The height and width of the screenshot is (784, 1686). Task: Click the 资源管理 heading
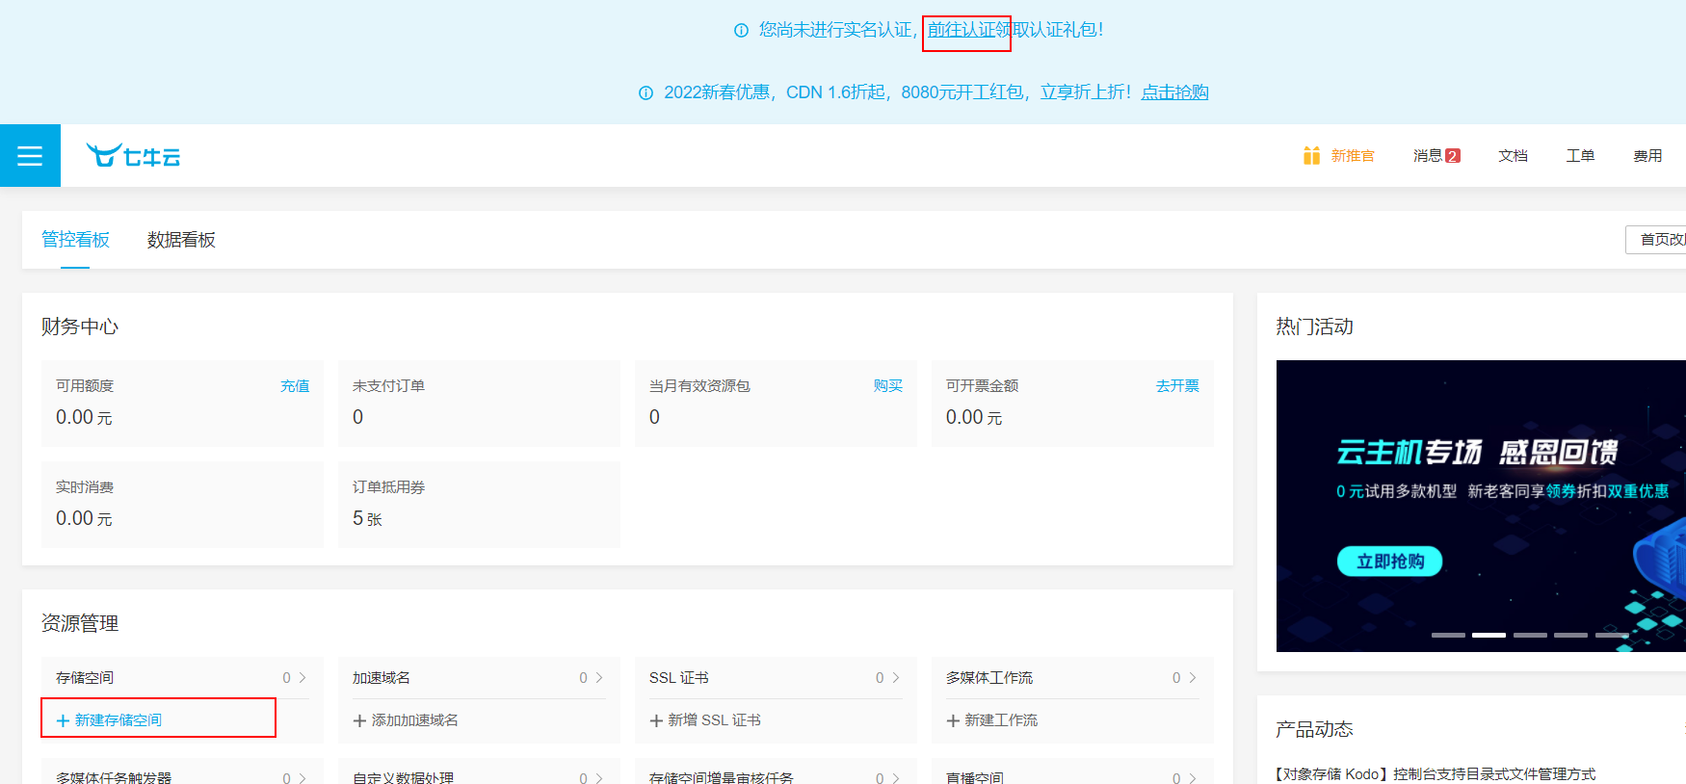pos(80,623)
